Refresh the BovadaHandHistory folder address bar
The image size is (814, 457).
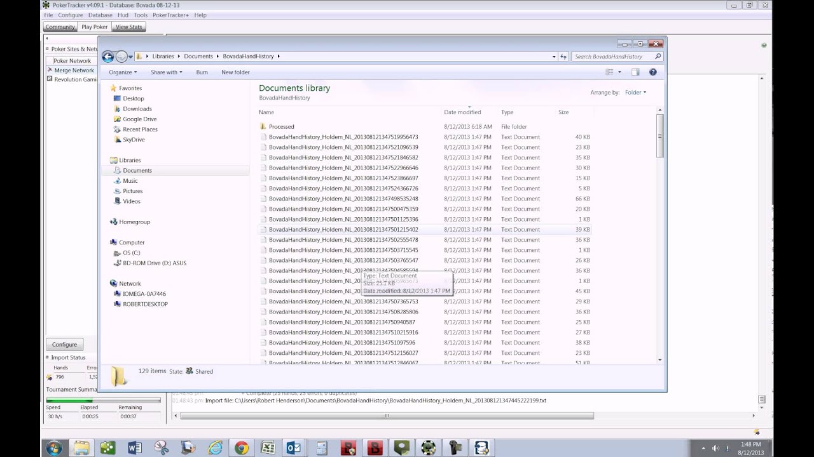pyautogui.click(x=563, y=56)
